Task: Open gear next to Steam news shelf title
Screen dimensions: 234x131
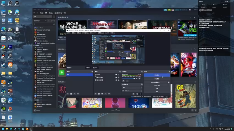Action: 68,17
